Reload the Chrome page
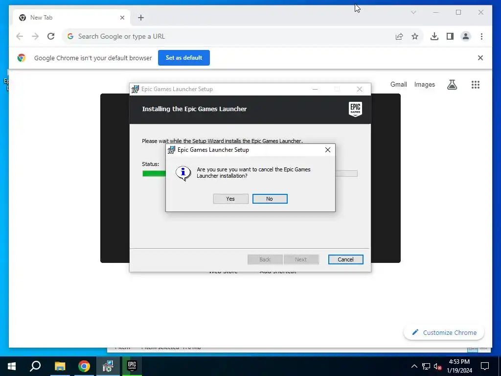501x376 pixels. [51, 36]
